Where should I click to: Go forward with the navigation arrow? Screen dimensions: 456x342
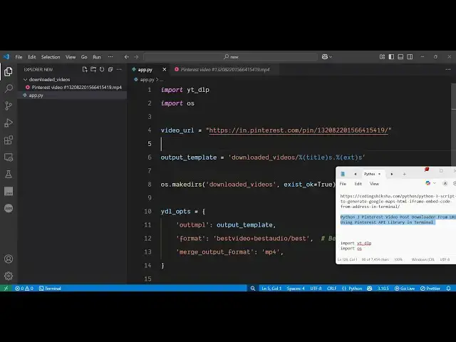[136, 57]
